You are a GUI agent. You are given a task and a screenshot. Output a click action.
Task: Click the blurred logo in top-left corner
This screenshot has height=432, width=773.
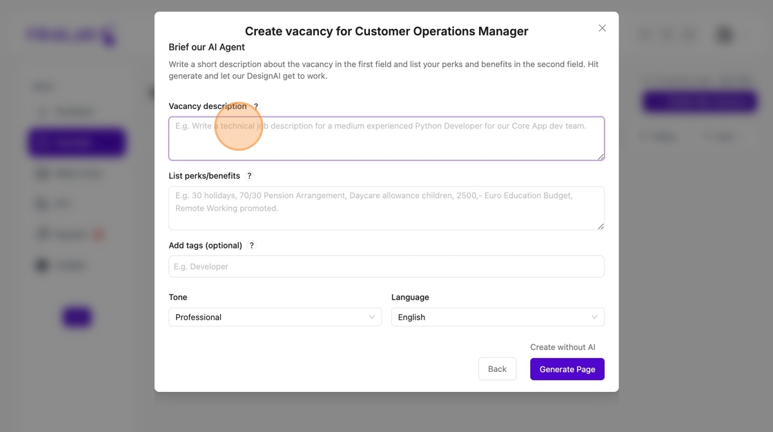[x=71, y=35]
